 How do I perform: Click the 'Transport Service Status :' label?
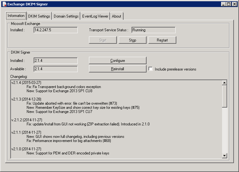click(x=108, y=30)
